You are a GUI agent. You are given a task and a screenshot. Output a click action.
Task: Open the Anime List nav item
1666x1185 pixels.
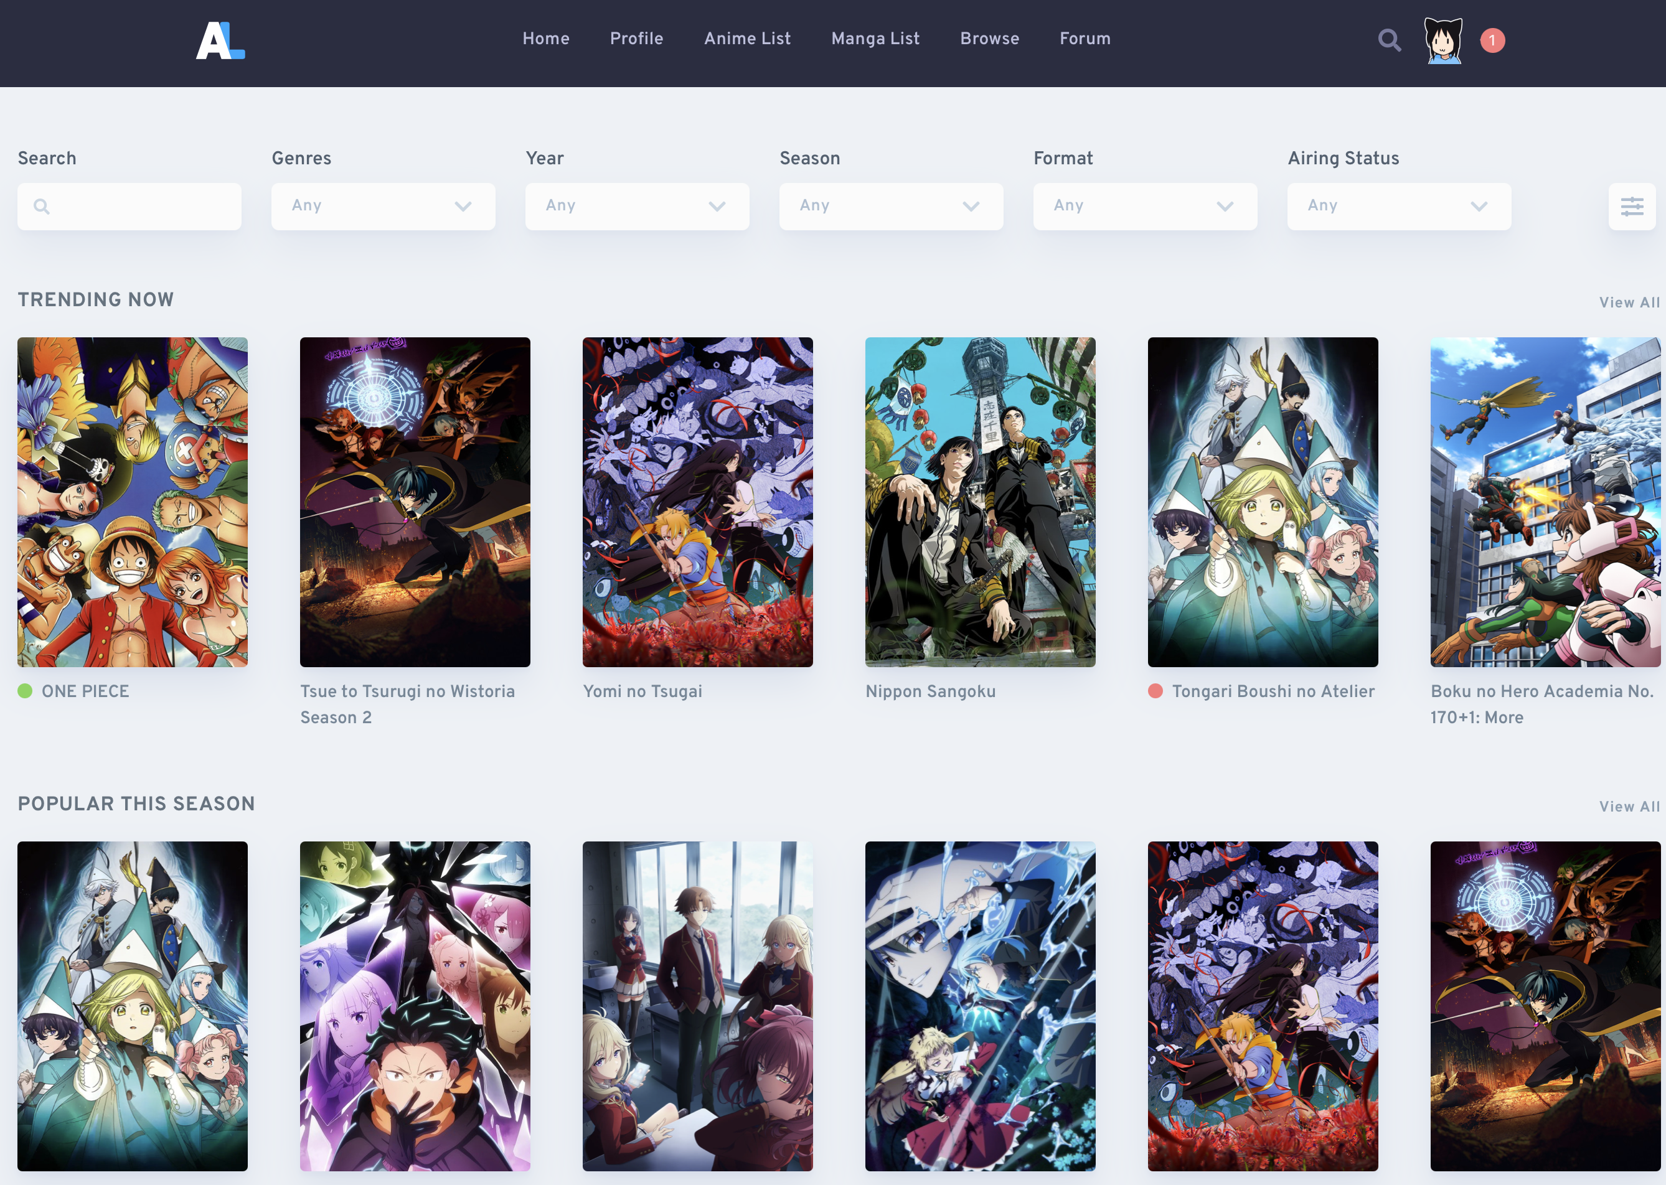pos(747,39)
